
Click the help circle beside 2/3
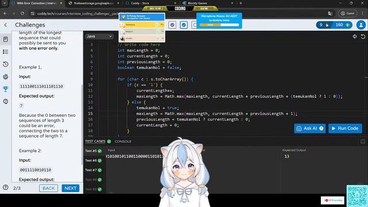coord(5,187)
